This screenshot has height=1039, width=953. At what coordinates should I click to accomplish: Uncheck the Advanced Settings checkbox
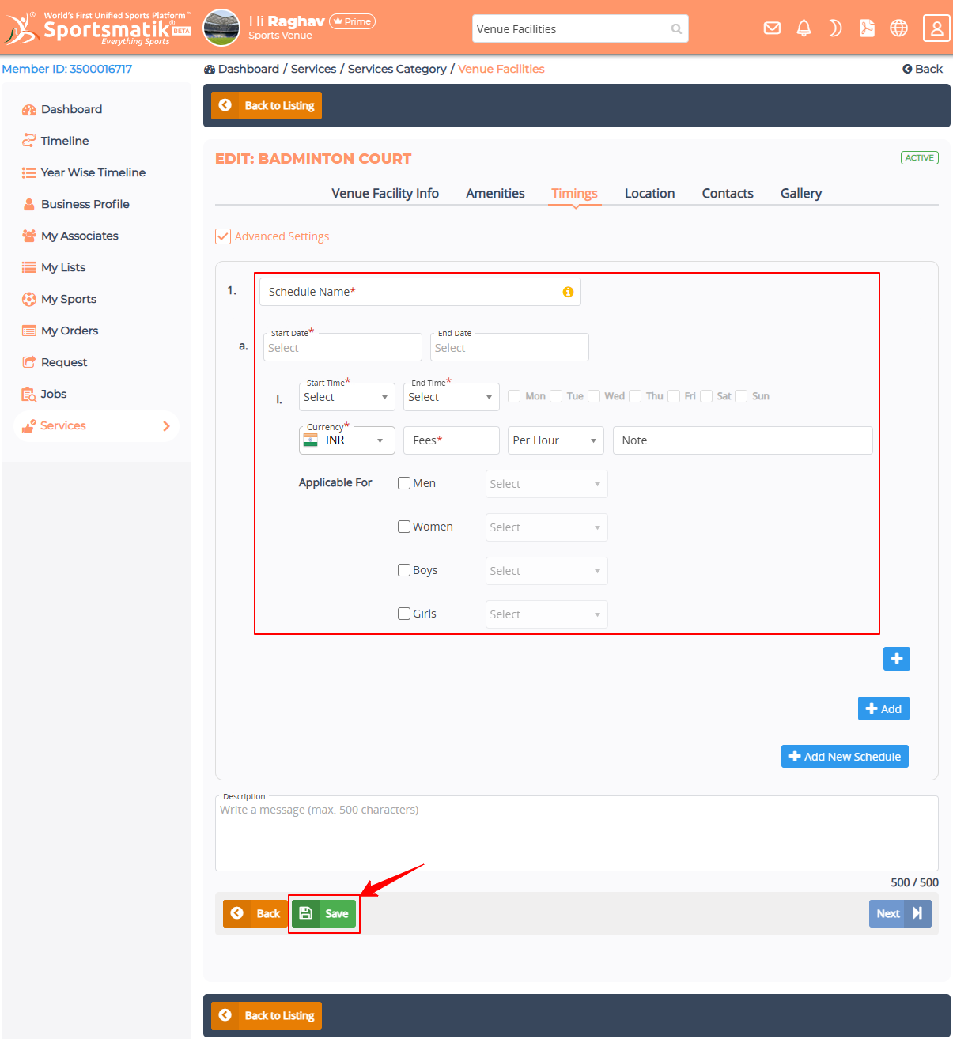223,236
